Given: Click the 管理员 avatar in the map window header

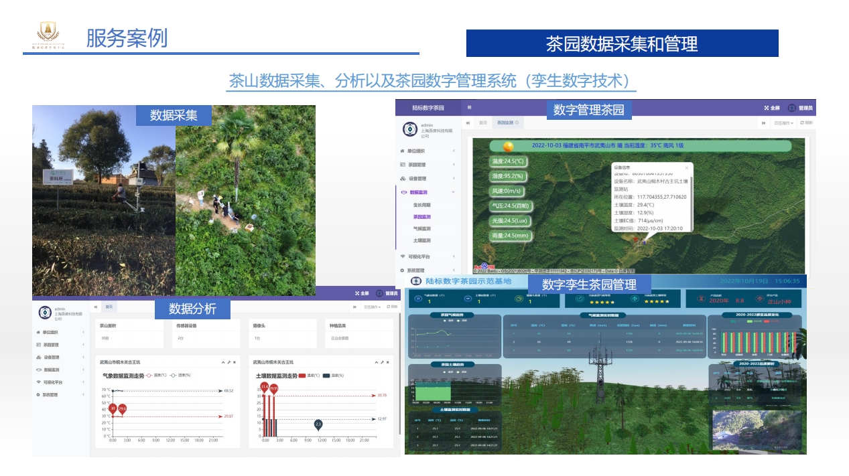Looking at the screenshot, I should [x=792, y=108].
